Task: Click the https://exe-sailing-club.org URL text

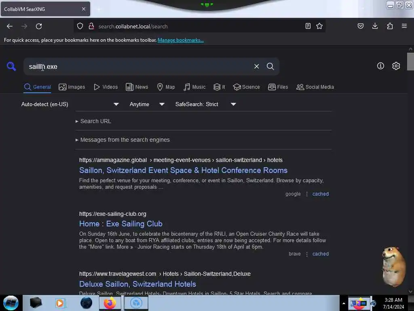Action: [x=113, y=214]
